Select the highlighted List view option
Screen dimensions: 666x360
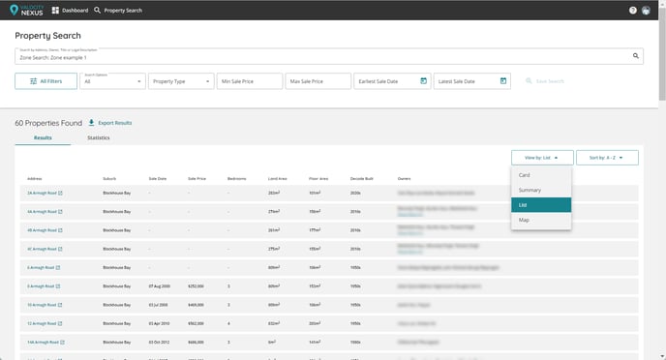tap(541, 205)
